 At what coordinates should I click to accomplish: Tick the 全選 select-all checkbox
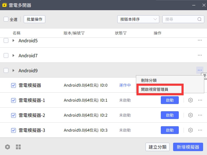6,19
